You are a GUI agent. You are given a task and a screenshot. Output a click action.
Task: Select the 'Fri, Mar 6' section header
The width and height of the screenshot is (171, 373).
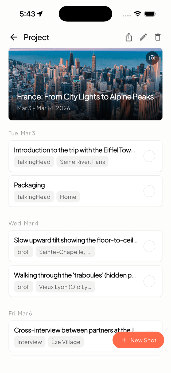tap(20, 313)
